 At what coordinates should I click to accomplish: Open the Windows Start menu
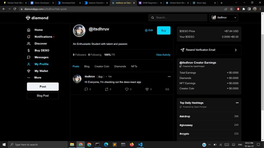coord(4,144)
